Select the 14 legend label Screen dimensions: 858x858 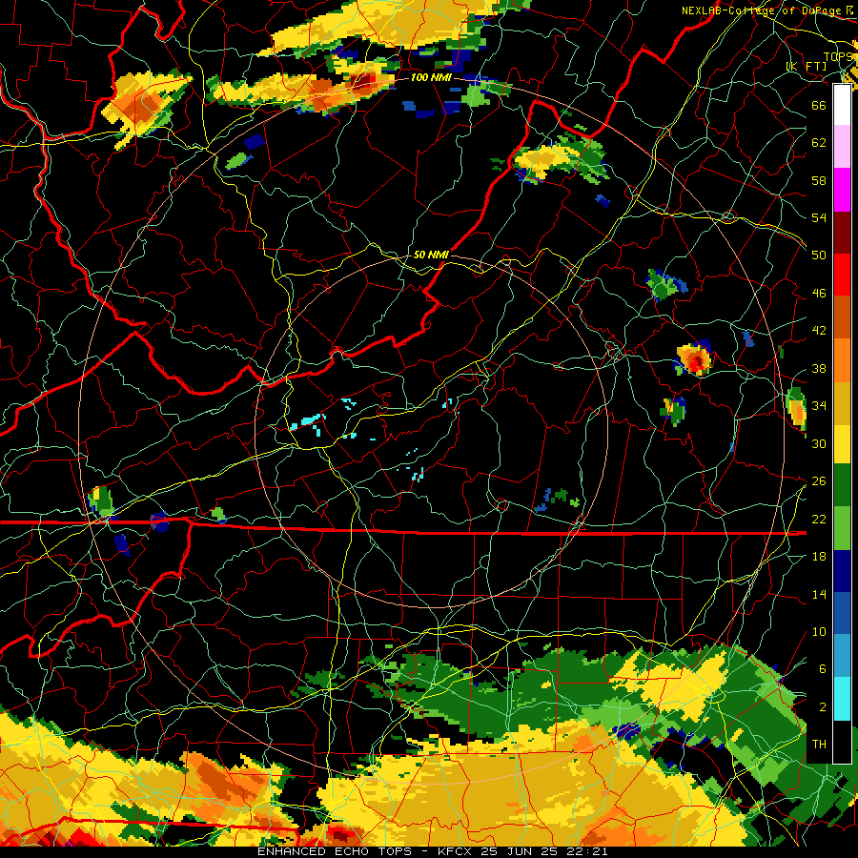(819, 594)
